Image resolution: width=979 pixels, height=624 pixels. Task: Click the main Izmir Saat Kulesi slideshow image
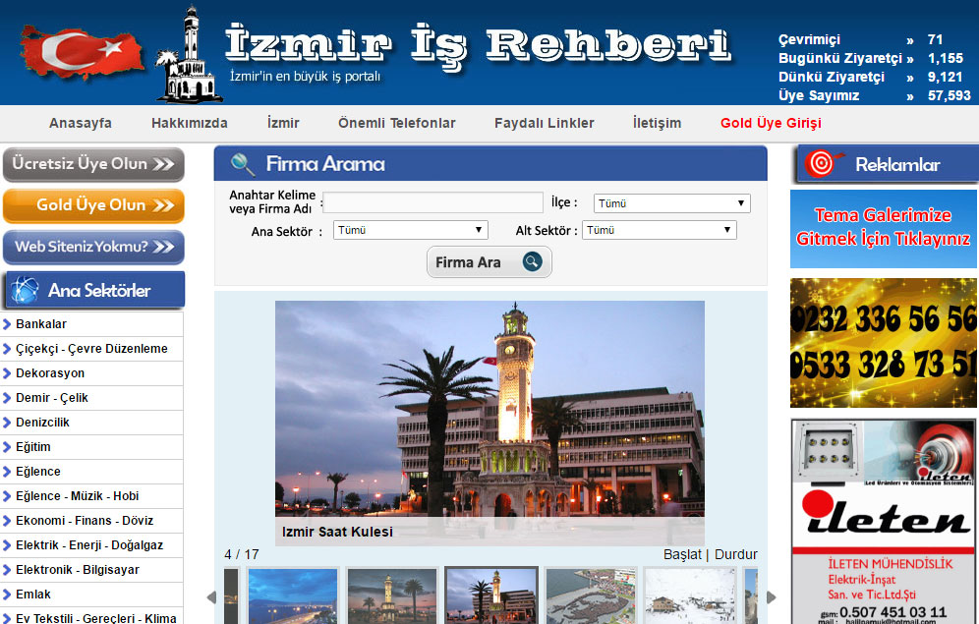point(490,424)
